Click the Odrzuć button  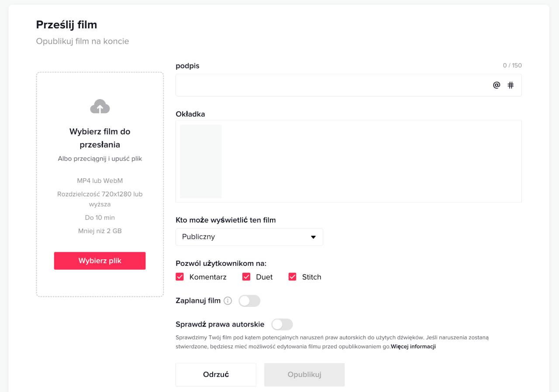(216, 375)
